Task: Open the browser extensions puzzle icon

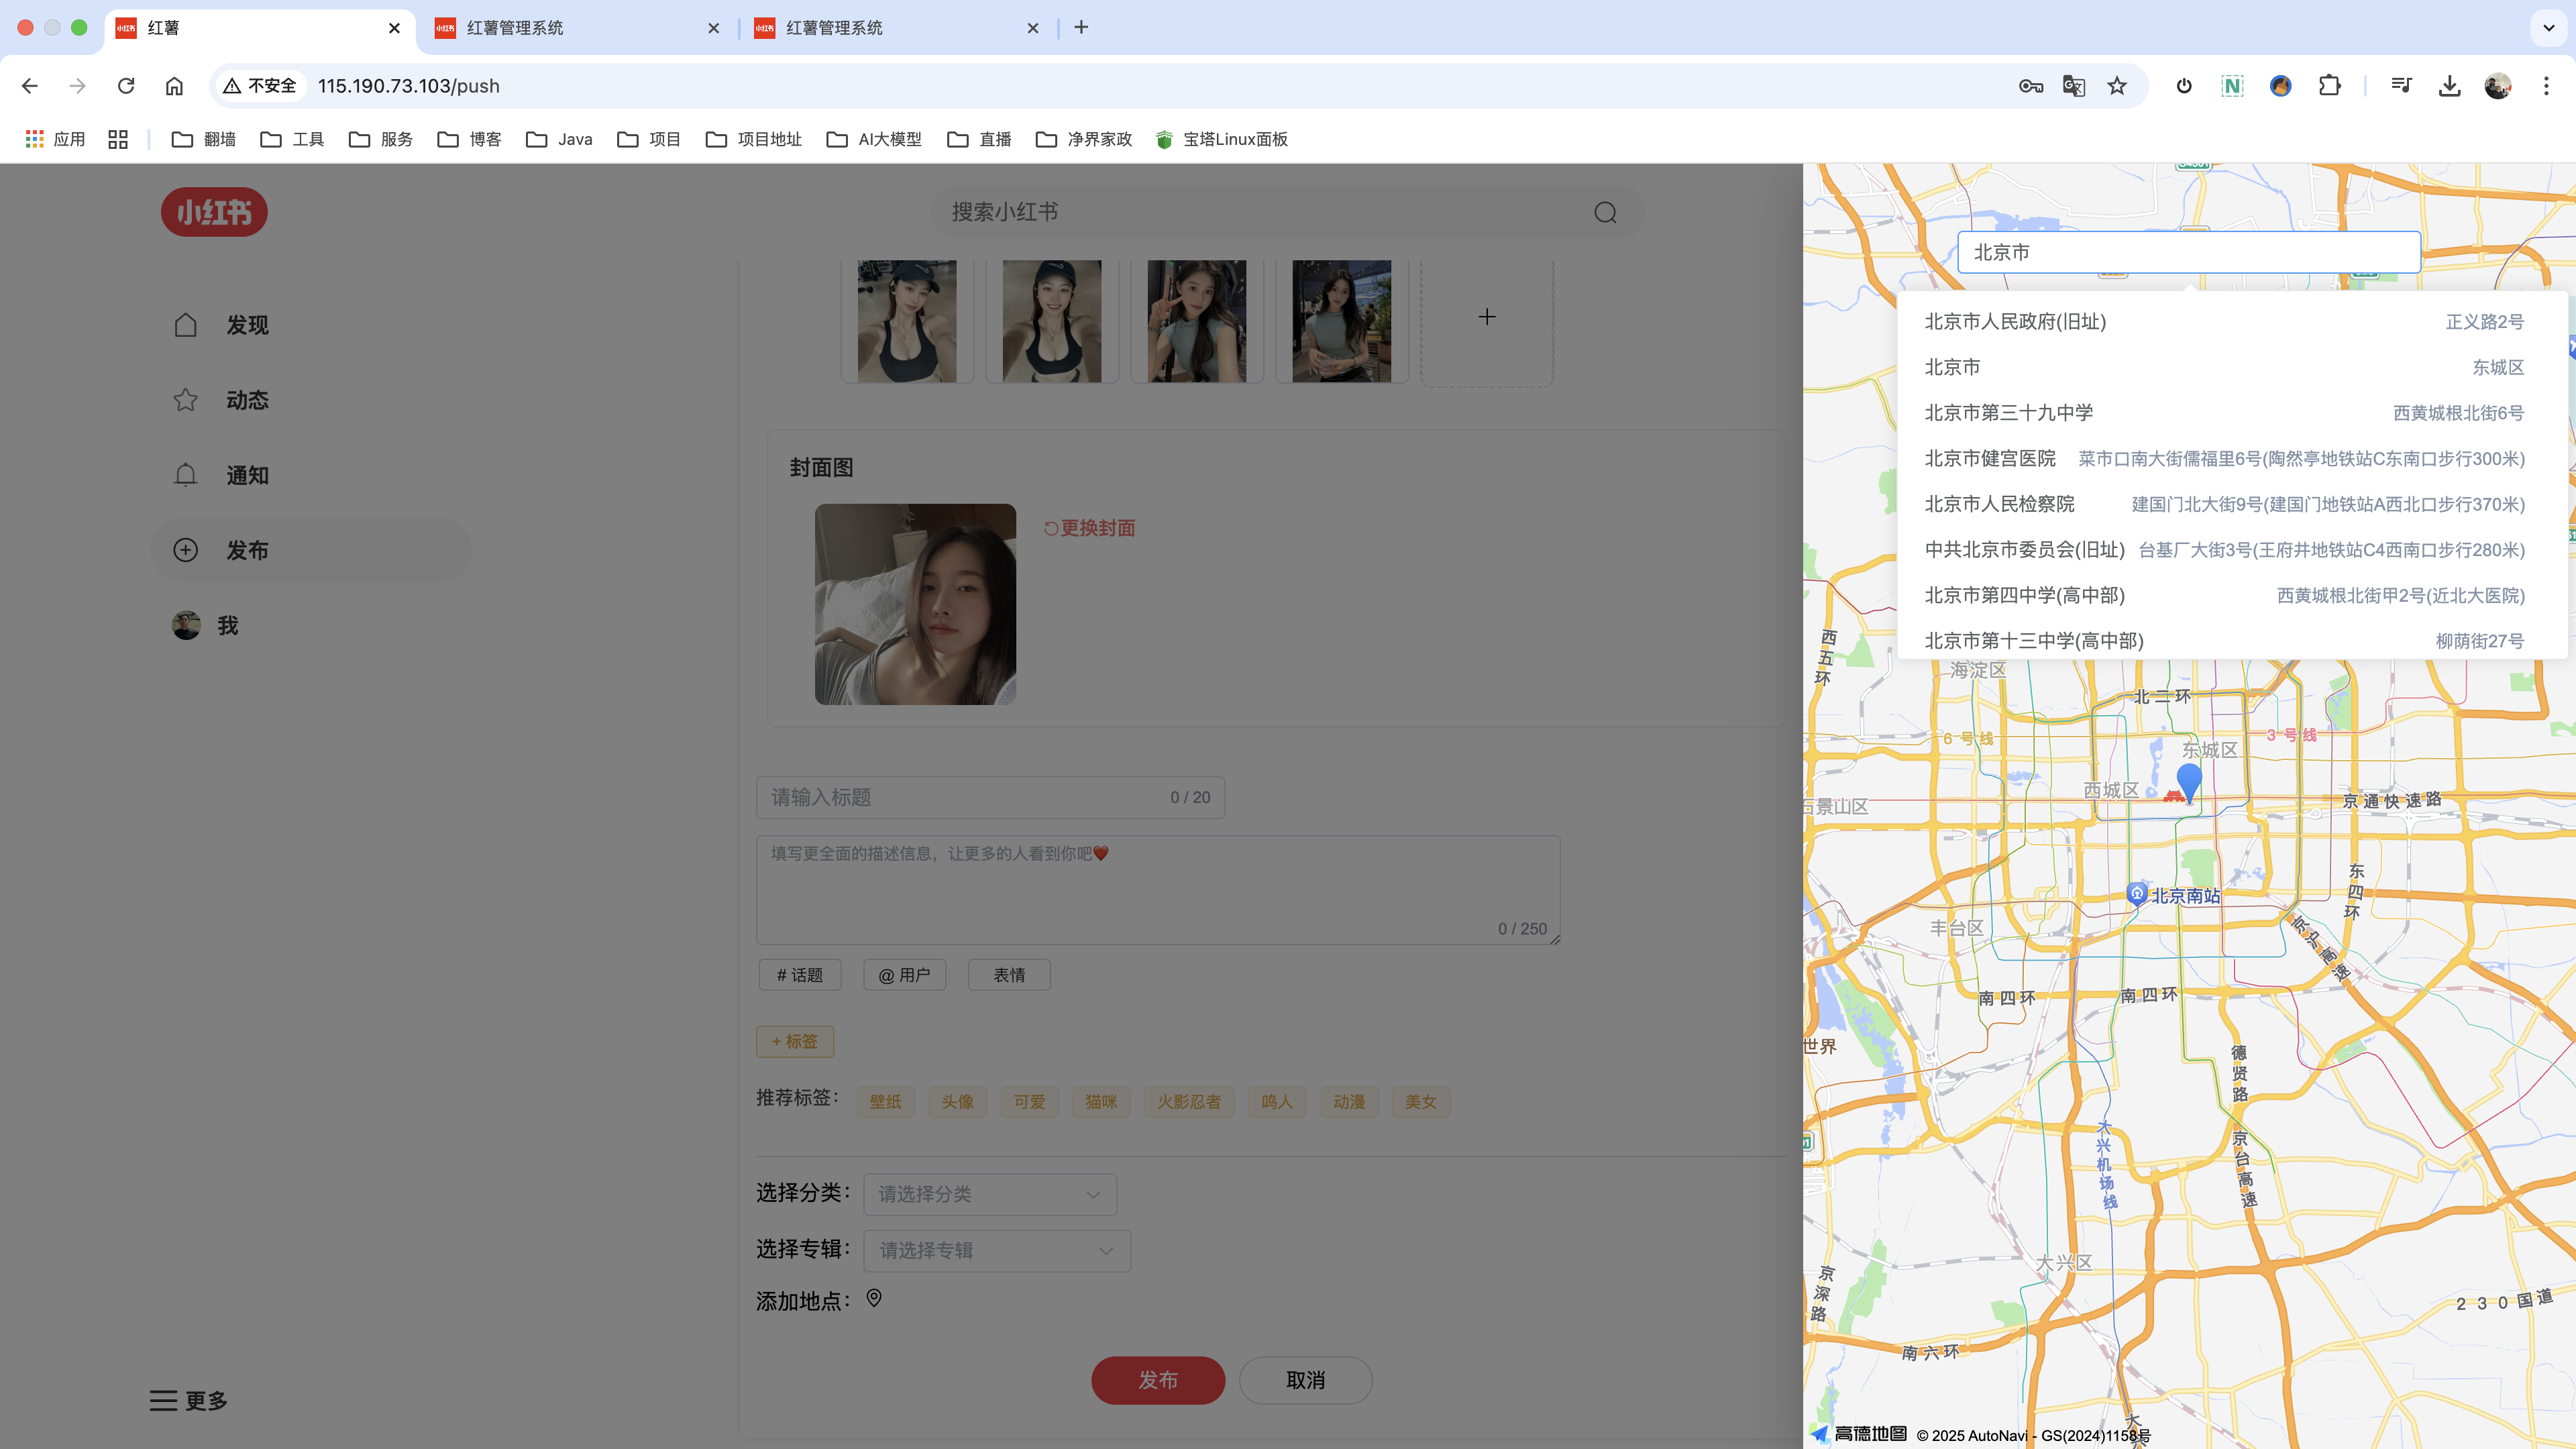Action: [x=2329, y=86]
